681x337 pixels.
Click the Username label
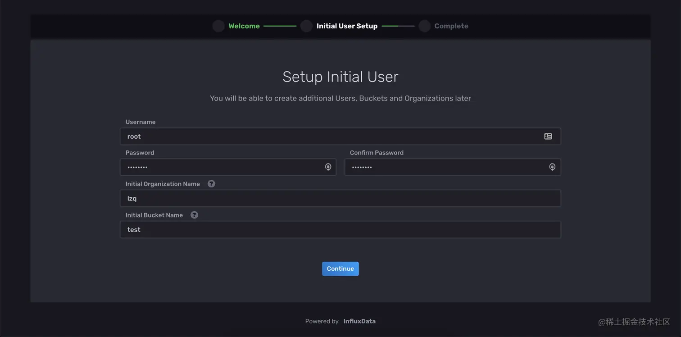click(x=141, y=122)
